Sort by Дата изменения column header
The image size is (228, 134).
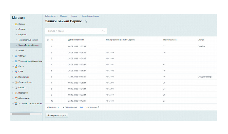pos(76,40)
